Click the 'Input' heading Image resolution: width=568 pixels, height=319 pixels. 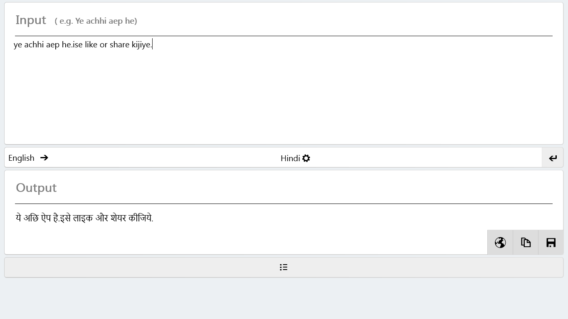click(31, 20)
